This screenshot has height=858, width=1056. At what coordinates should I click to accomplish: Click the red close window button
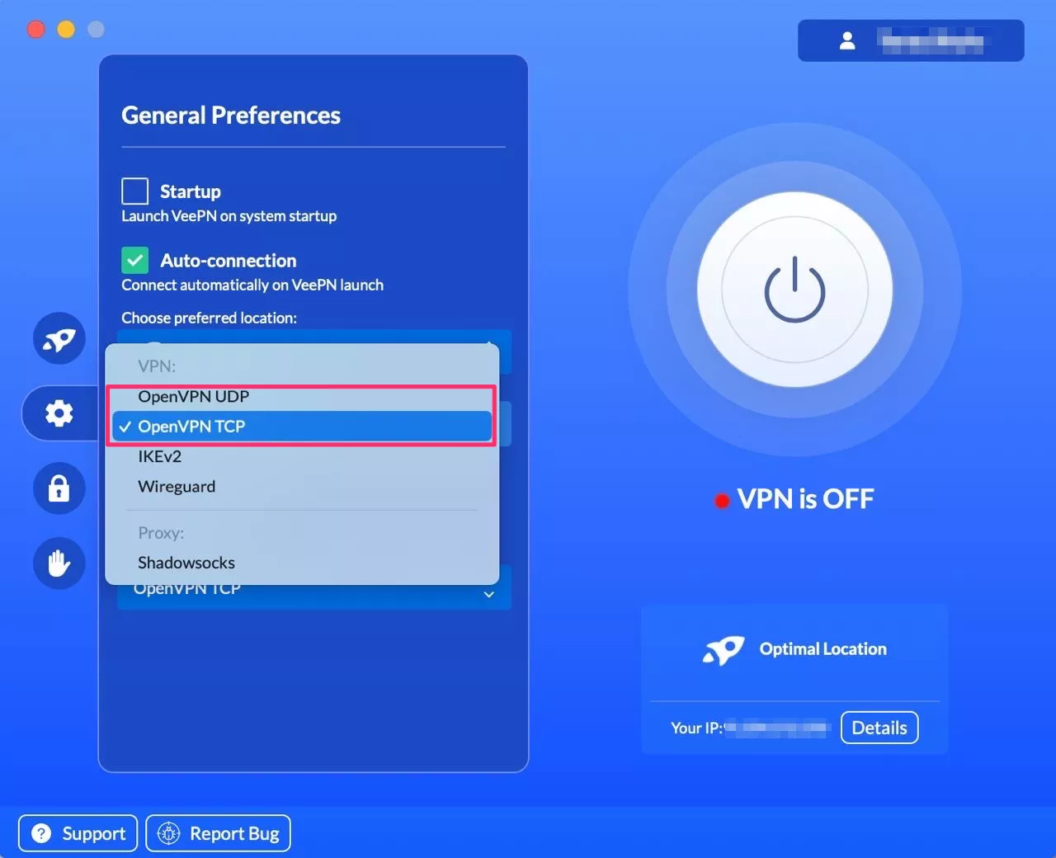[36, 30]
